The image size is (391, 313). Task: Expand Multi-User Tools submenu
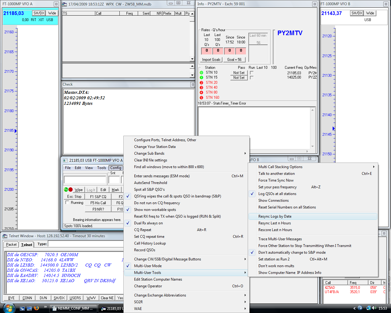point(187,273)
